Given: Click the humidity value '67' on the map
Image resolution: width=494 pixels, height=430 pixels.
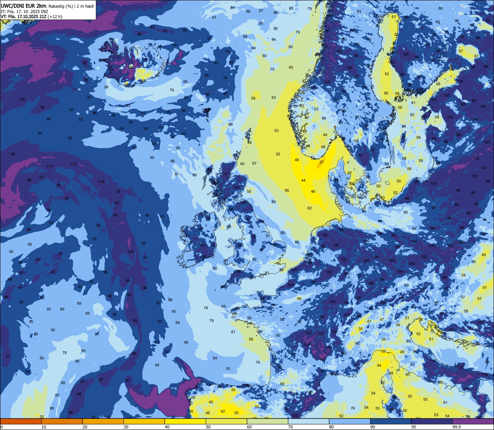Looking at the screenshot, I should point(254,164).
